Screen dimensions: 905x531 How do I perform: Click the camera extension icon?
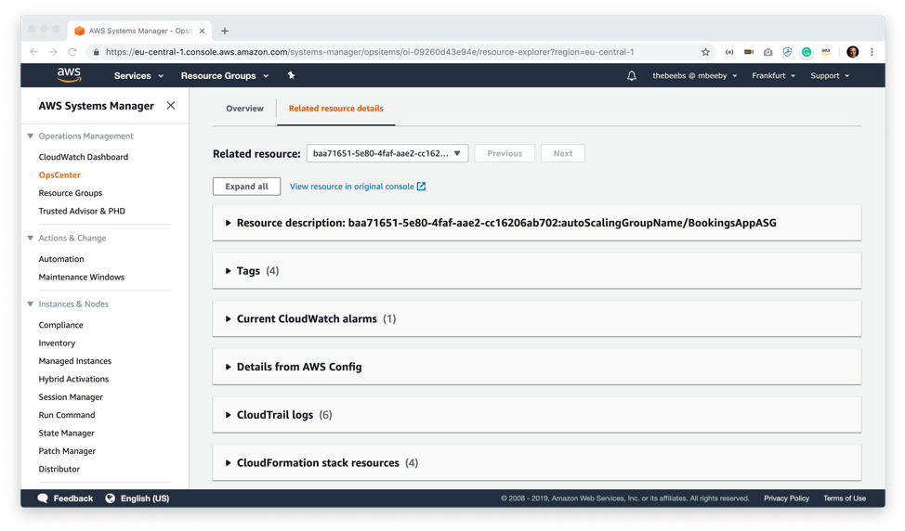767,52
